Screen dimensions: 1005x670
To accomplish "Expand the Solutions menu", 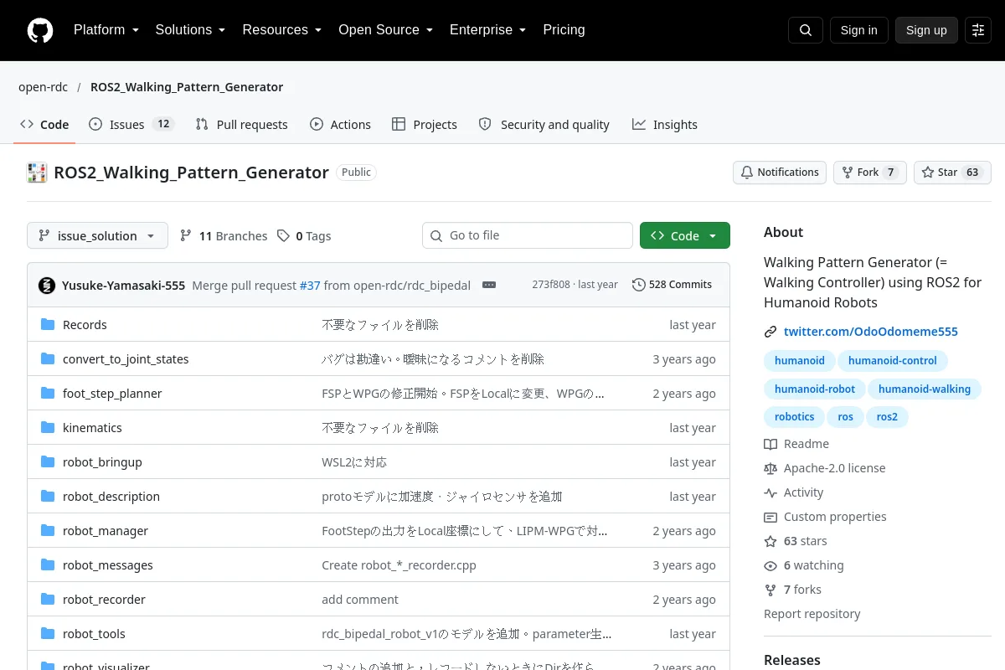I will click(190, 30).
